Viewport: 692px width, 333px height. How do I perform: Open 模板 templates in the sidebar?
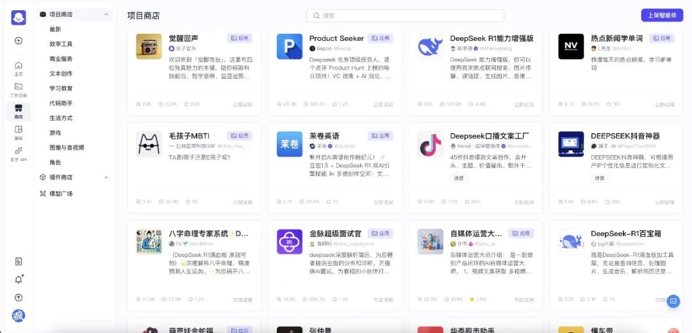pos(19,132)
